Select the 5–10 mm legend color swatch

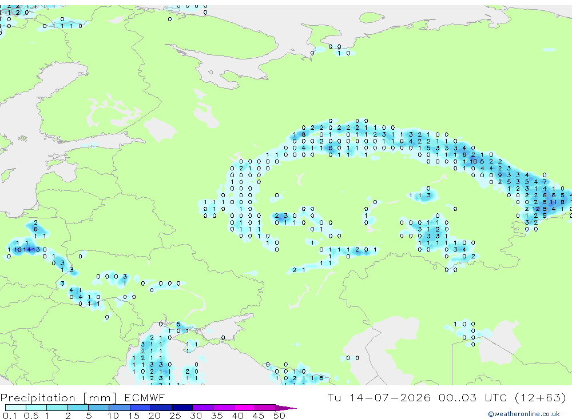99,408
